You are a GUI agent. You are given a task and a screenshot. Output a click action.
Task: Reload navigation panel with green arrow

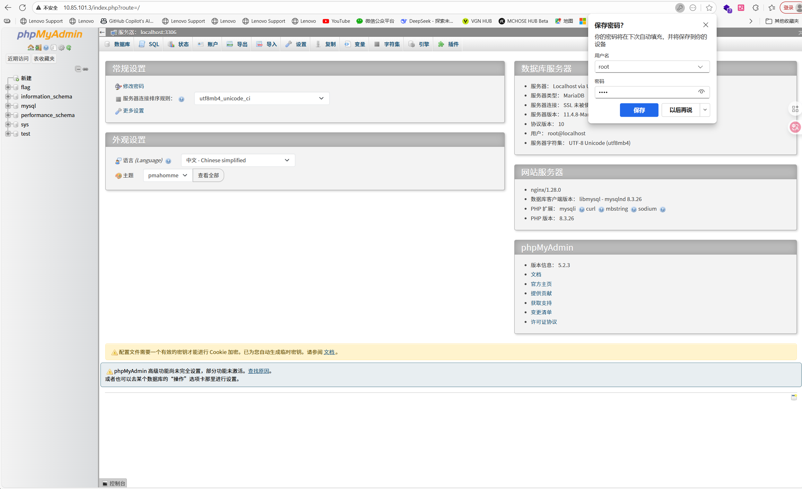click(x=69, y=48)
